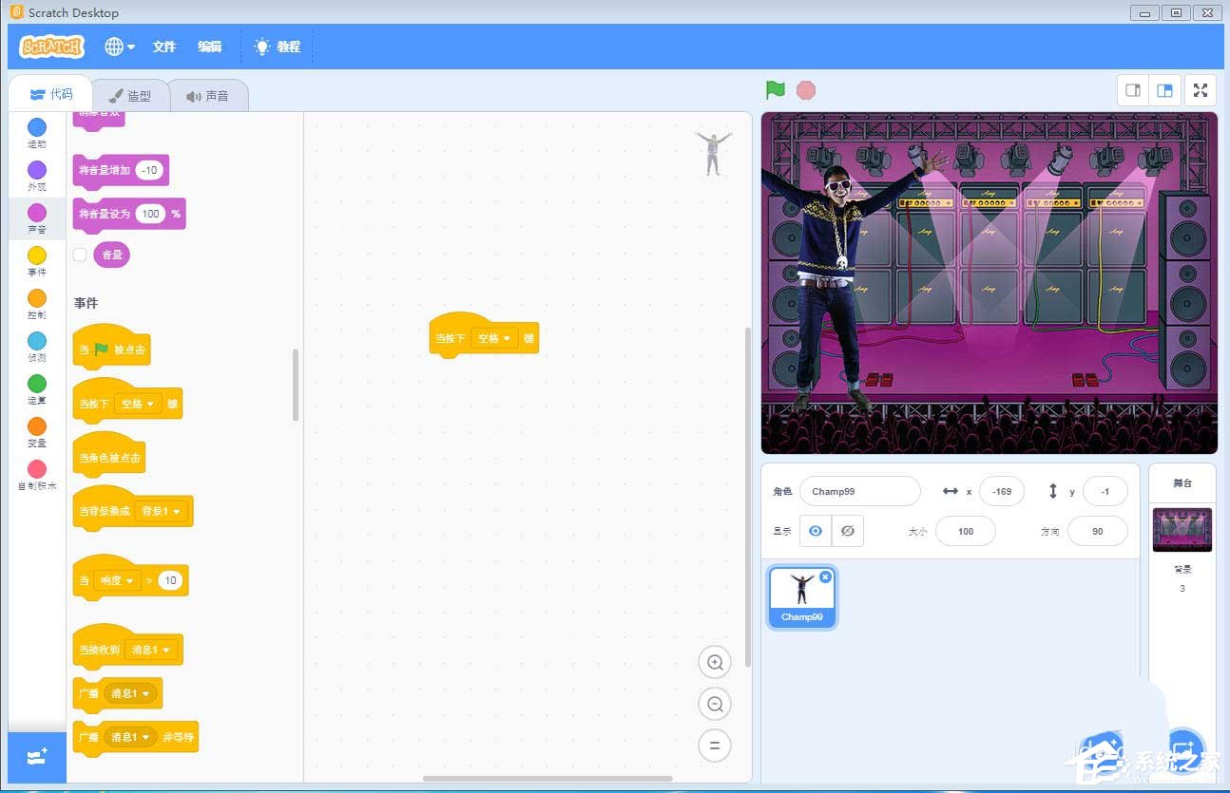The image size is (1230, 793).
Task: Click the green flag to run the project
Action: click(x=776, y=90)
